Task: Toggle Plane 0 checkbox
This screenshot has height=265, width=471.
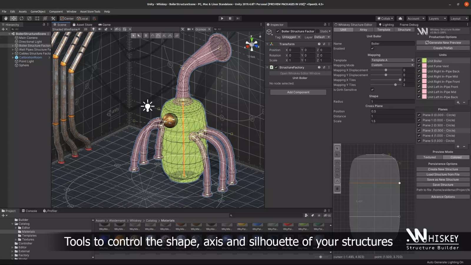Action: pos(419,115)
